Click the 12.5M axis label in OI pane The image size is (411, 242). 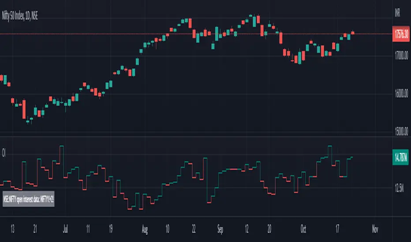(399, 188)
